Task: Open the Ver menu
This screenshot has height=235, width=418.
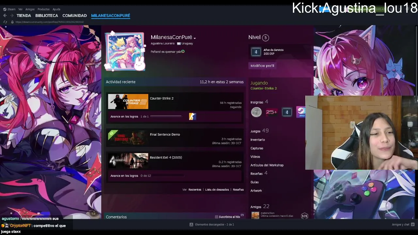Action: (x=21, y=9)
